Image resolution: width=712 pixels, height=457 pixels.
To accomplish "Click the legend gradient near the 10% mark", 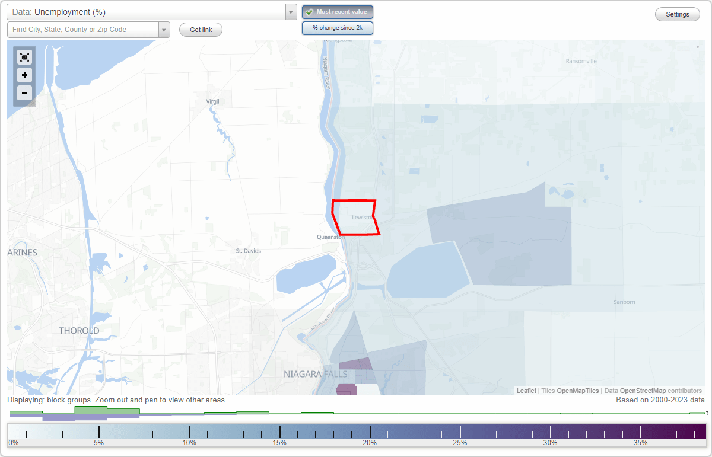I will tap(189, 430).
